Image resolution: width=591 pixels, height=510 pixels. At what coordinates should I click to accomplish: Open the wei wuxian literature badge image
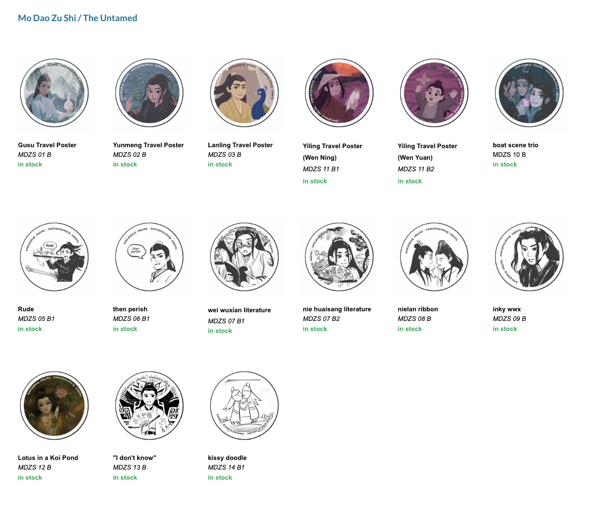(244, 257)
